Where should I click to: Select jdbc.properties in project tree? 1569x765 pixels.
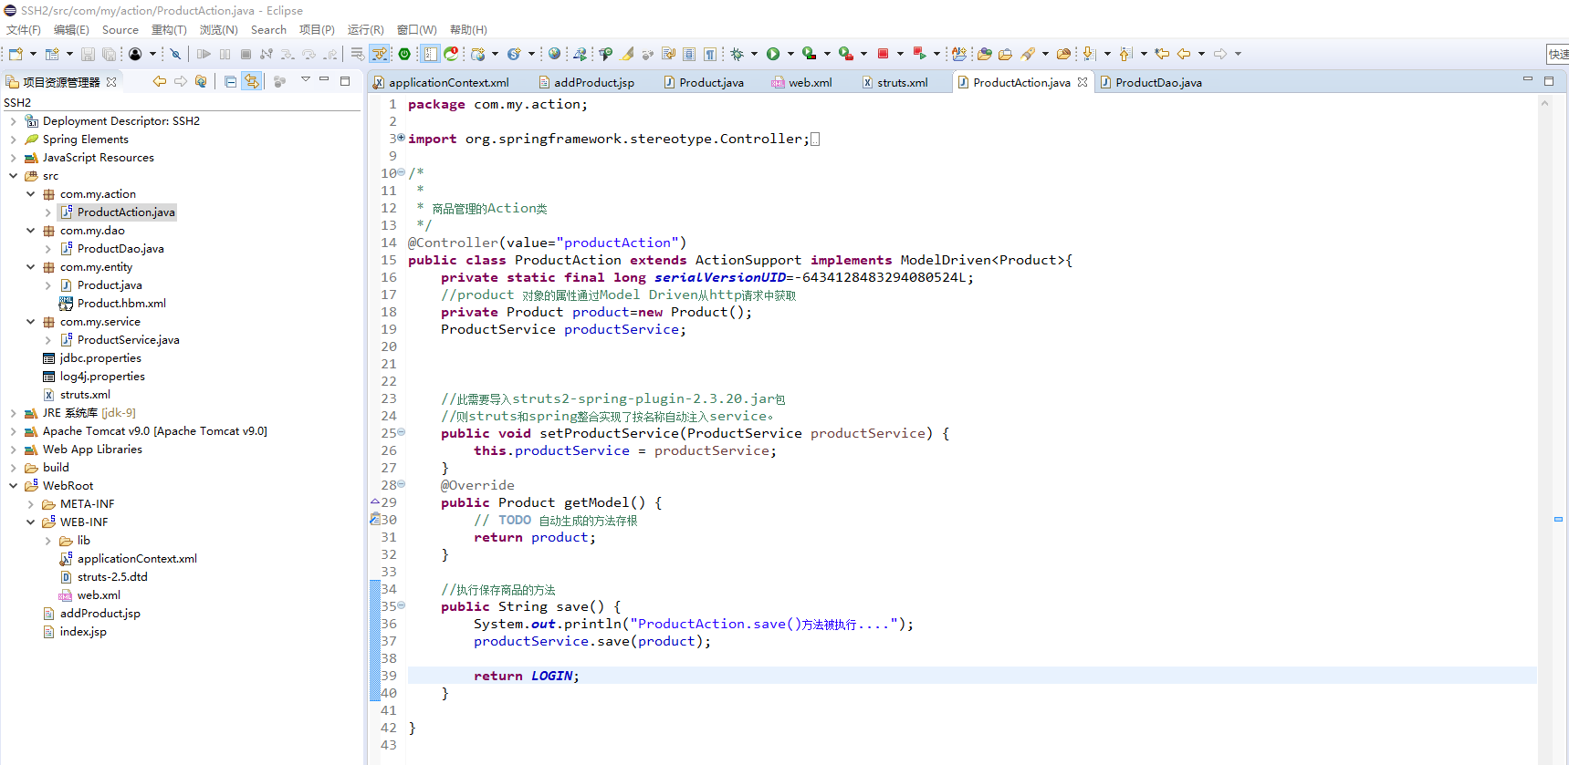[100, 358]
